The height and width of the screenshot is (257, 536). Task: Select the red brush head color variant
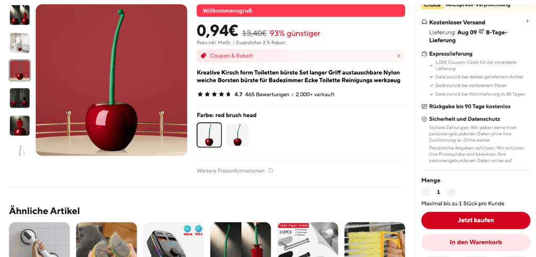point(209,135)
